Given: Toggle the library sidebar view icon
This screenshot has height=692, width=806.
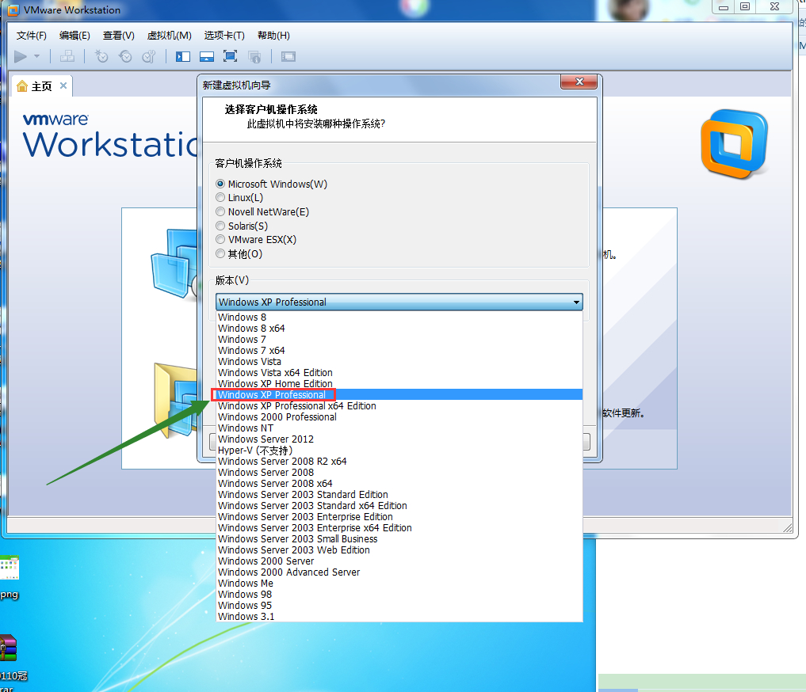Looking at the screenshot, I should [183, 56].
